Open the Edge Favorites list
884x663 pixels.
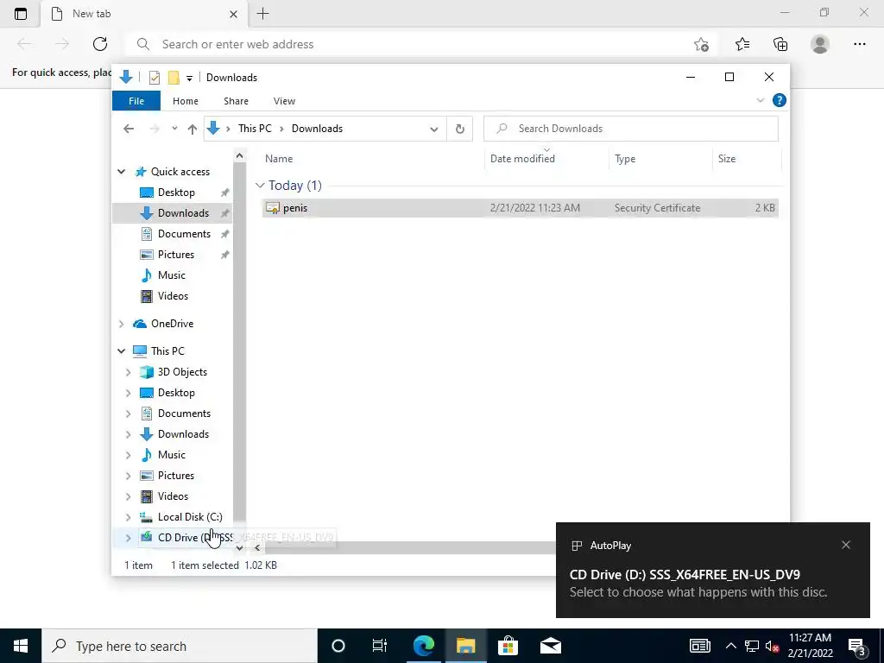click(742, 44)
